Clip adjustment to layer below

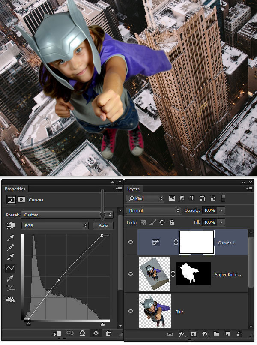pos(57,333)
